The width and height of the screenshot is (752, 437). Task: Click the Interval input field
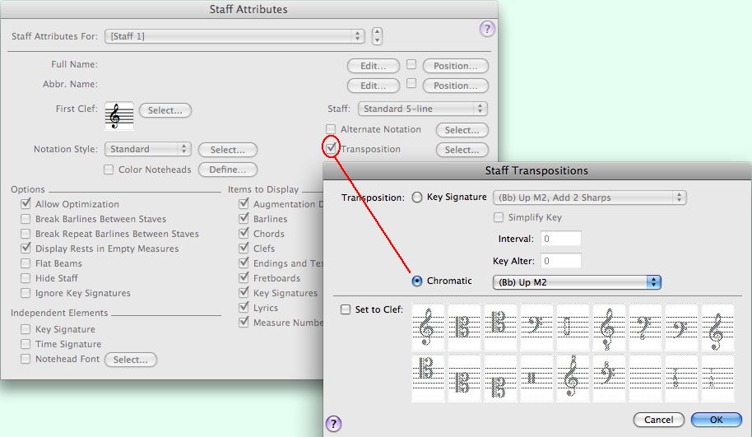click(x=560, y=239)
